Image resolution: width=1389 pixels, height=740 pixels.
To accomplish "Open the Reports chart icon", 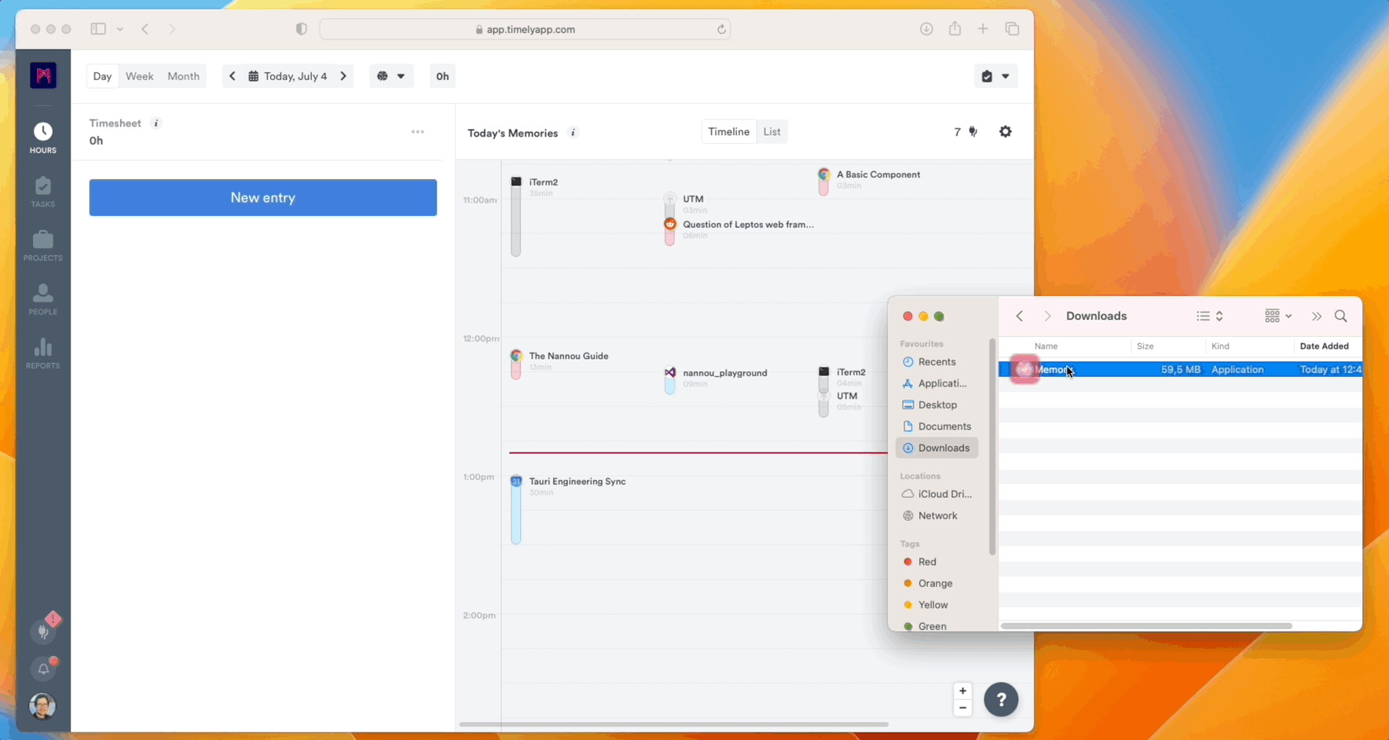I will [x=42, y=353].
